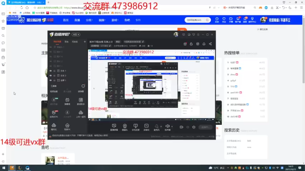Open 关注 follow icon in Douyu header
The width and height of the screenshot is (305, 171).
click(x=224, y=20)
